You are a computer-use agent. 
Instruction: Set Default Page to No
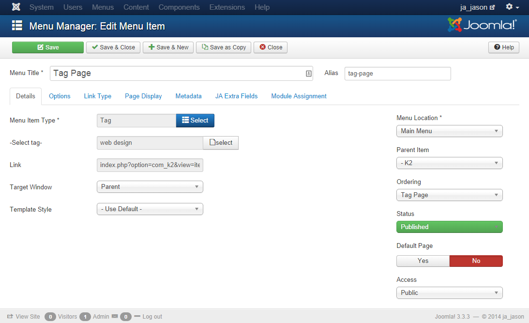click(x=476, y=261)
